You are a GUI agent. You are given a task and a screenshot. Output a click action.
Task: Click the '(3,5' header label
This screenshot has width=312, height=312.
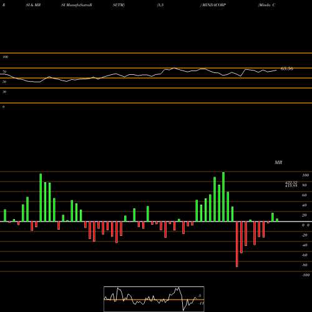[160, 5]
